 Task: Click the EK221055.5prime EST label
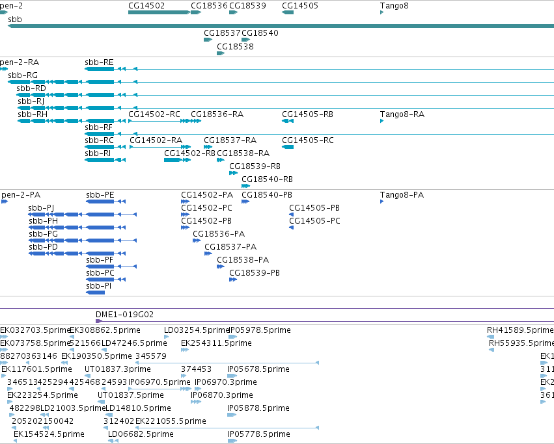click(x=171, y=421)
